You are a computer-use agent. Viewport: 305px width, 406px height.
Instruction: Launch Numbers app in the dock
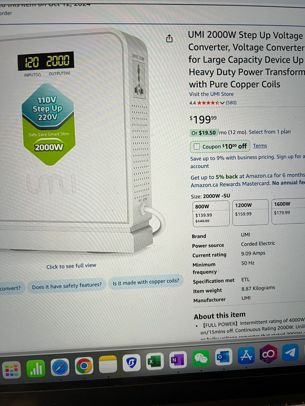[36, 369]
